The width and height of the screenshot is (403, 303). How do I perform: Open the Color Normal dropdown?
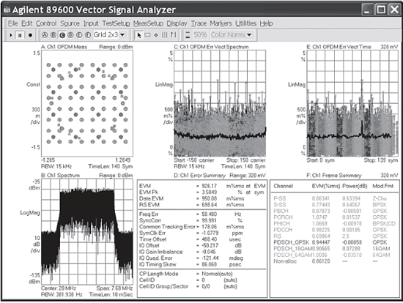[x=249, y=35]
